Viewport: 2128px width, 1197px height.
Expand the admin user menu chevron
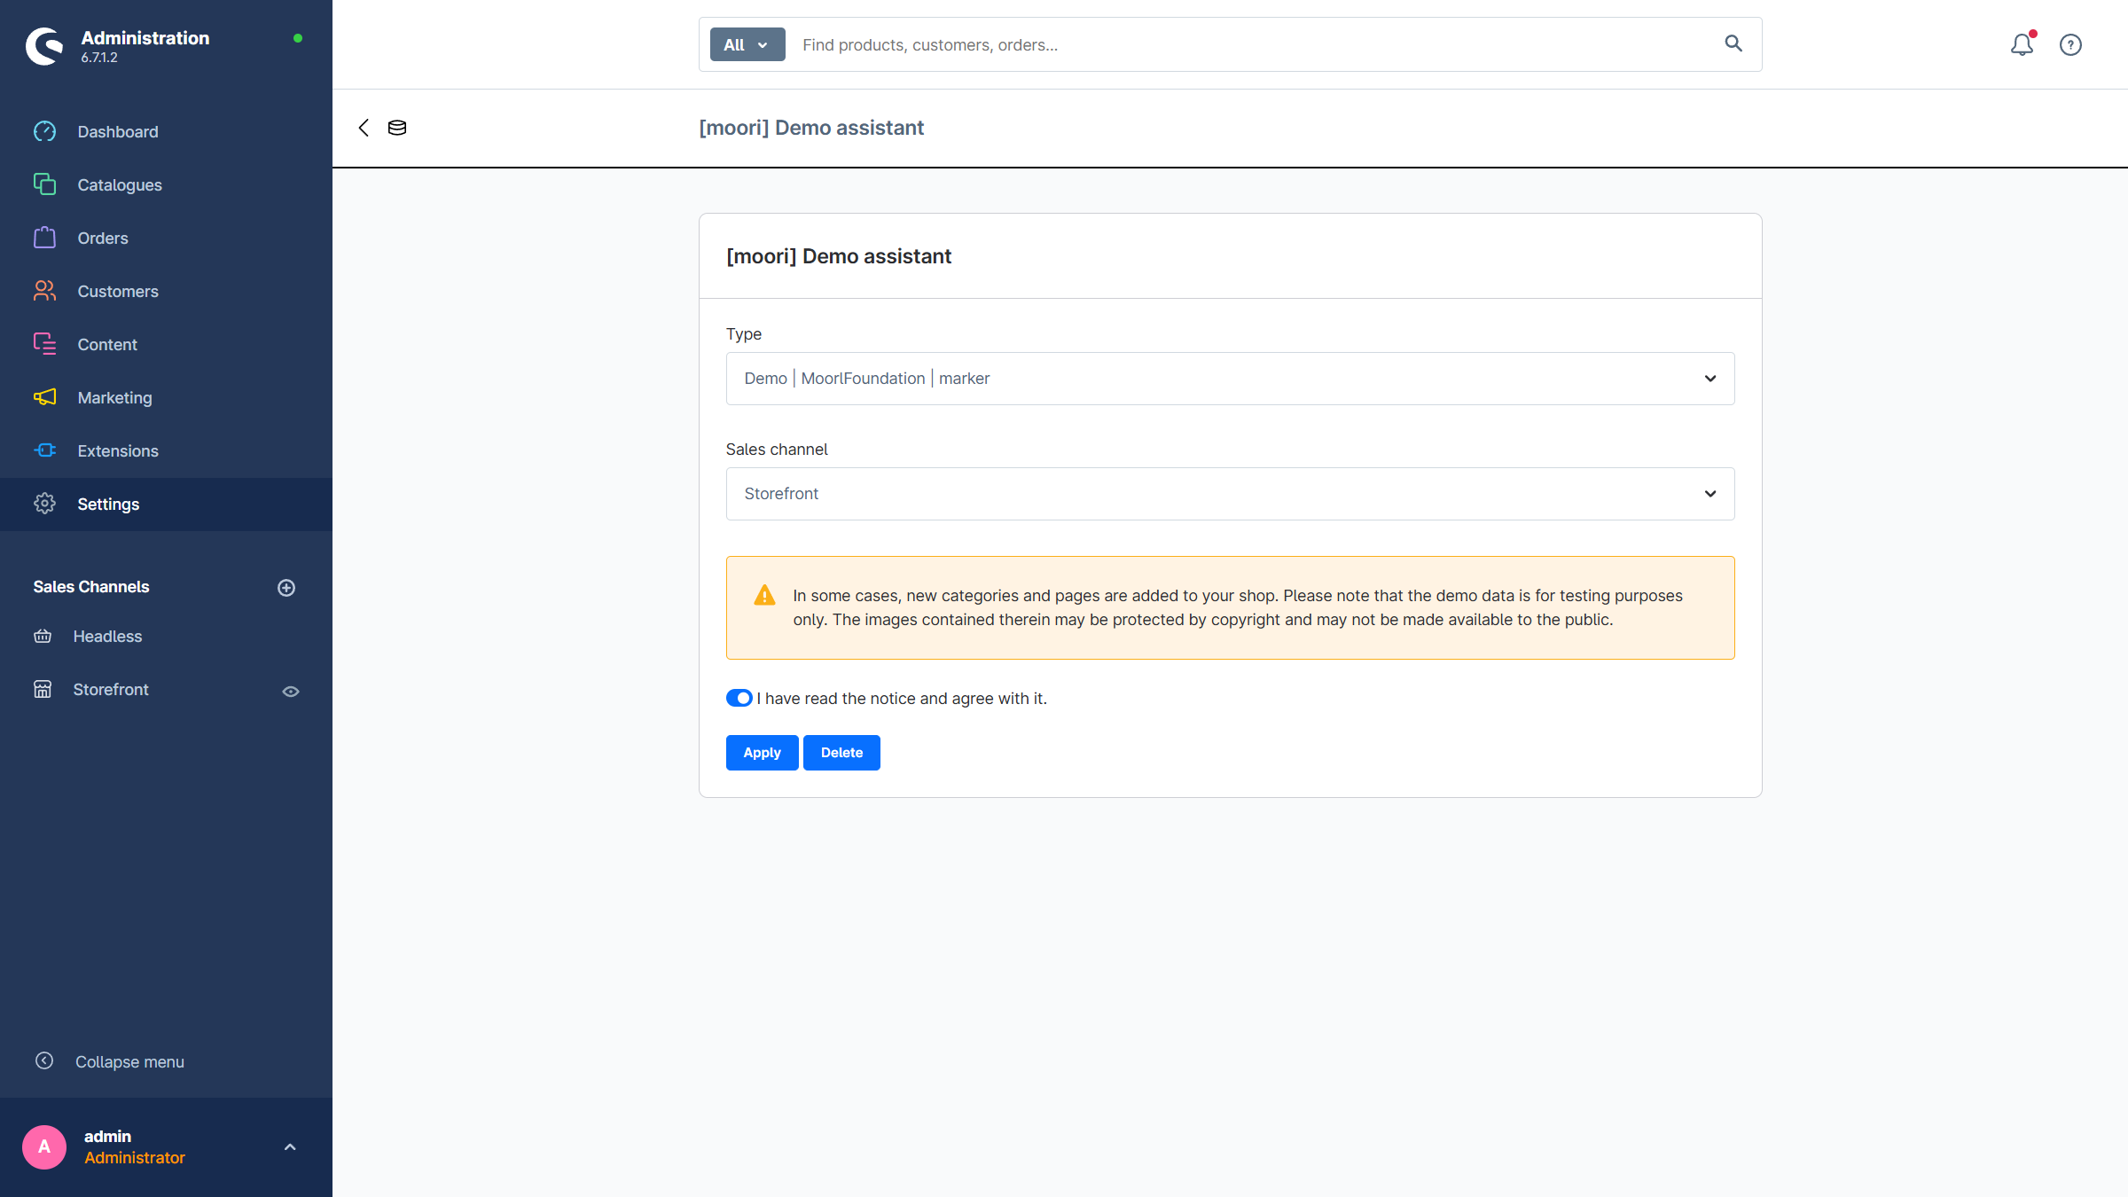[290, 1147]
